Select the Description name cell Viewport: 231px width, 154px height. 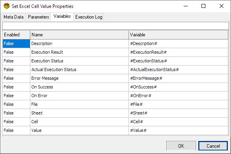click(79, 43)
